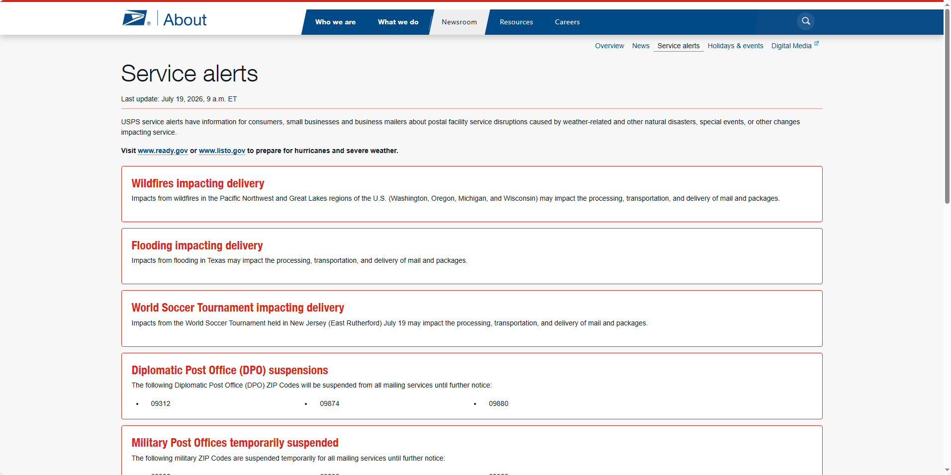Select the Newsroom nav tab
Viewport: 951px width, 475px height.
pos(459,22)
